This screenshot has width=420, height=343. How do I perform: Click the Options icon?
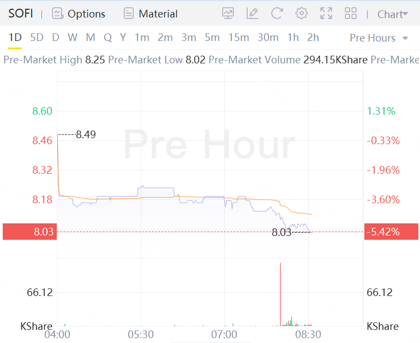(x=57, y=14)
